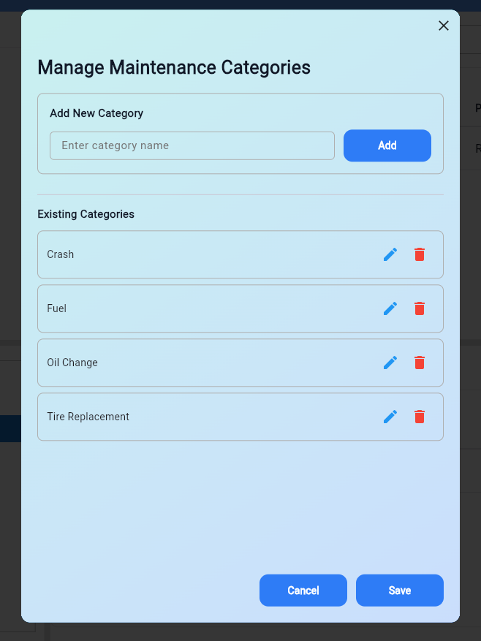Image resolution: width=481 pixels, height=641 pixels.
Task: Choose the Tire Replacement row
Action: [205, 417]
